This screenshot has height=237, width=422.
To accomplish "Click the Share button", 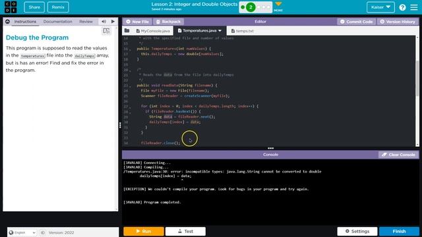I will click(34, 7).
